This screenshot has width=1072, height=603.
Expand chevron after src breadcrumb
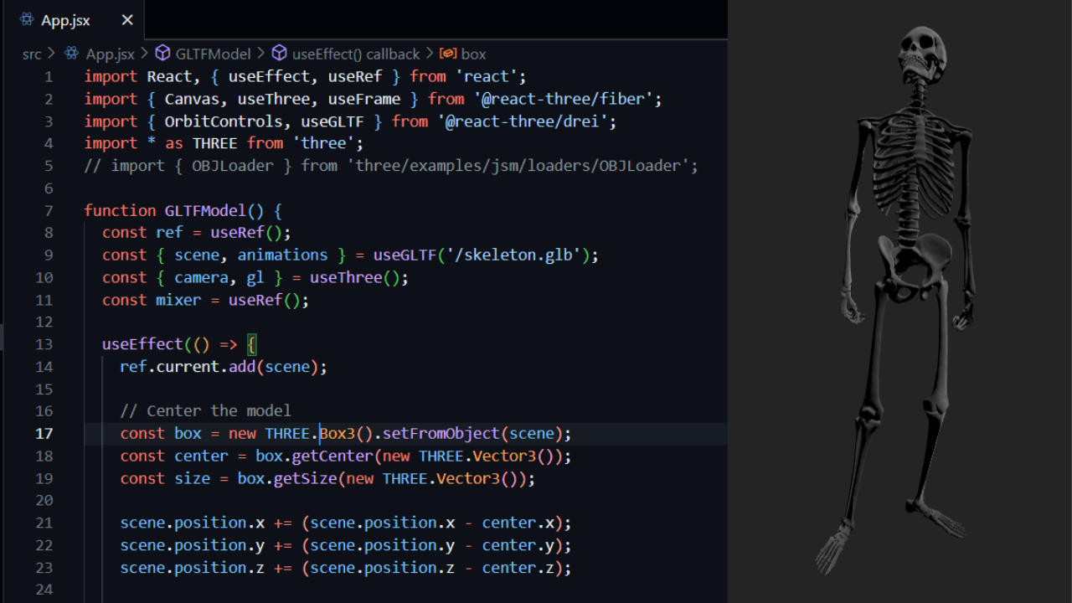tap(52, 54)
